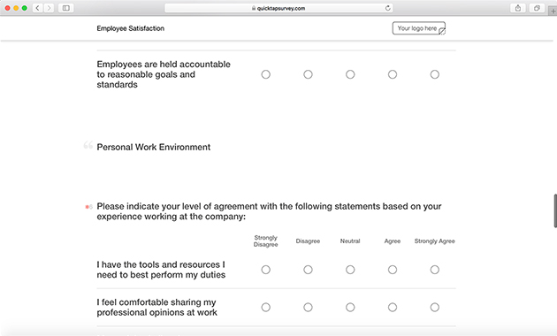Toggle the Safari sidebar button
The width and height of the screenshot is (557, 336).
66,8
